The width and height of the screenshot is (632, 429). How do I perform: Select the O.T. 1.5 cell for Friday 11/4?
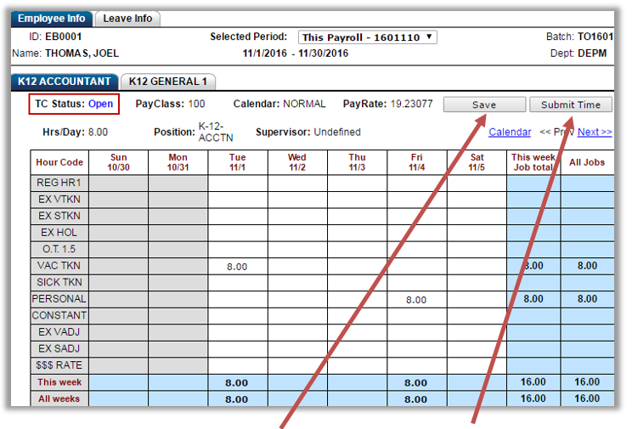[x=417, y=249]
